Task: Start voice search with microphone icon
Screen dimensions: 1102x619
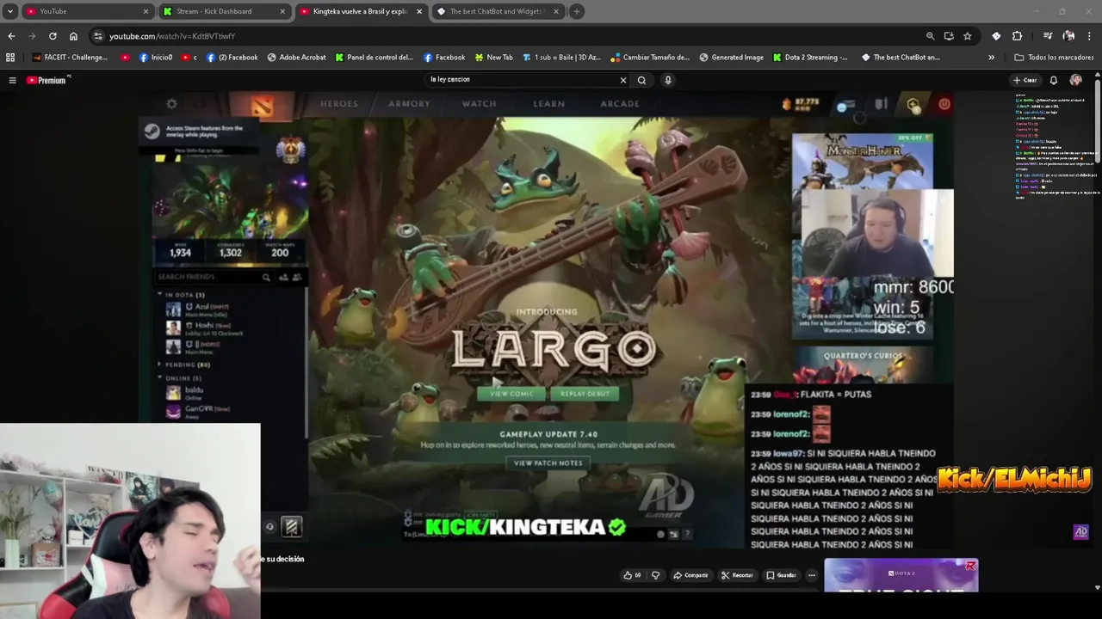Action: [x=668, y=80]
